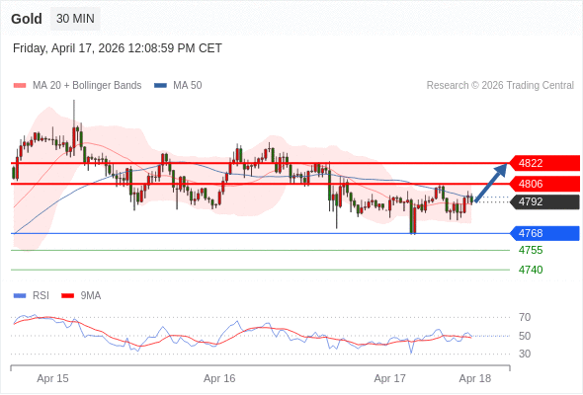This screenshot has width=583, height=395.
Task: Click the 4806 resistance price tag
Action: [544, 184]
